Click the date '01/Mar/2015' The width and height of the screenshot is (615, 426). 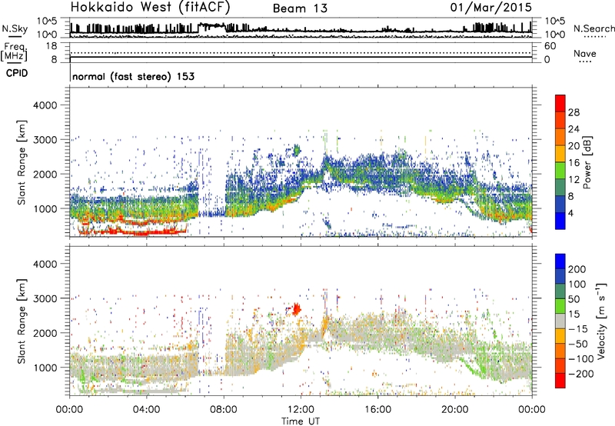[491, 8]
